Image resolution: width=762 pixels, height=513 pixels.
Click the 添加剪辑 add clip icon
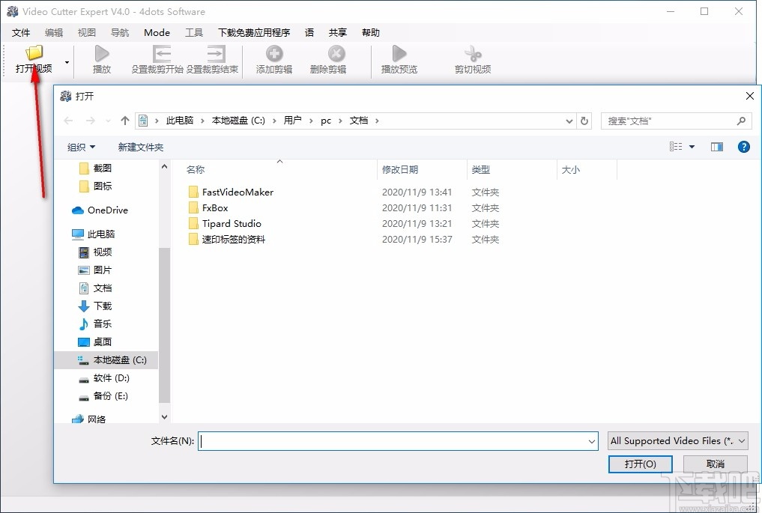click(273, 54)
